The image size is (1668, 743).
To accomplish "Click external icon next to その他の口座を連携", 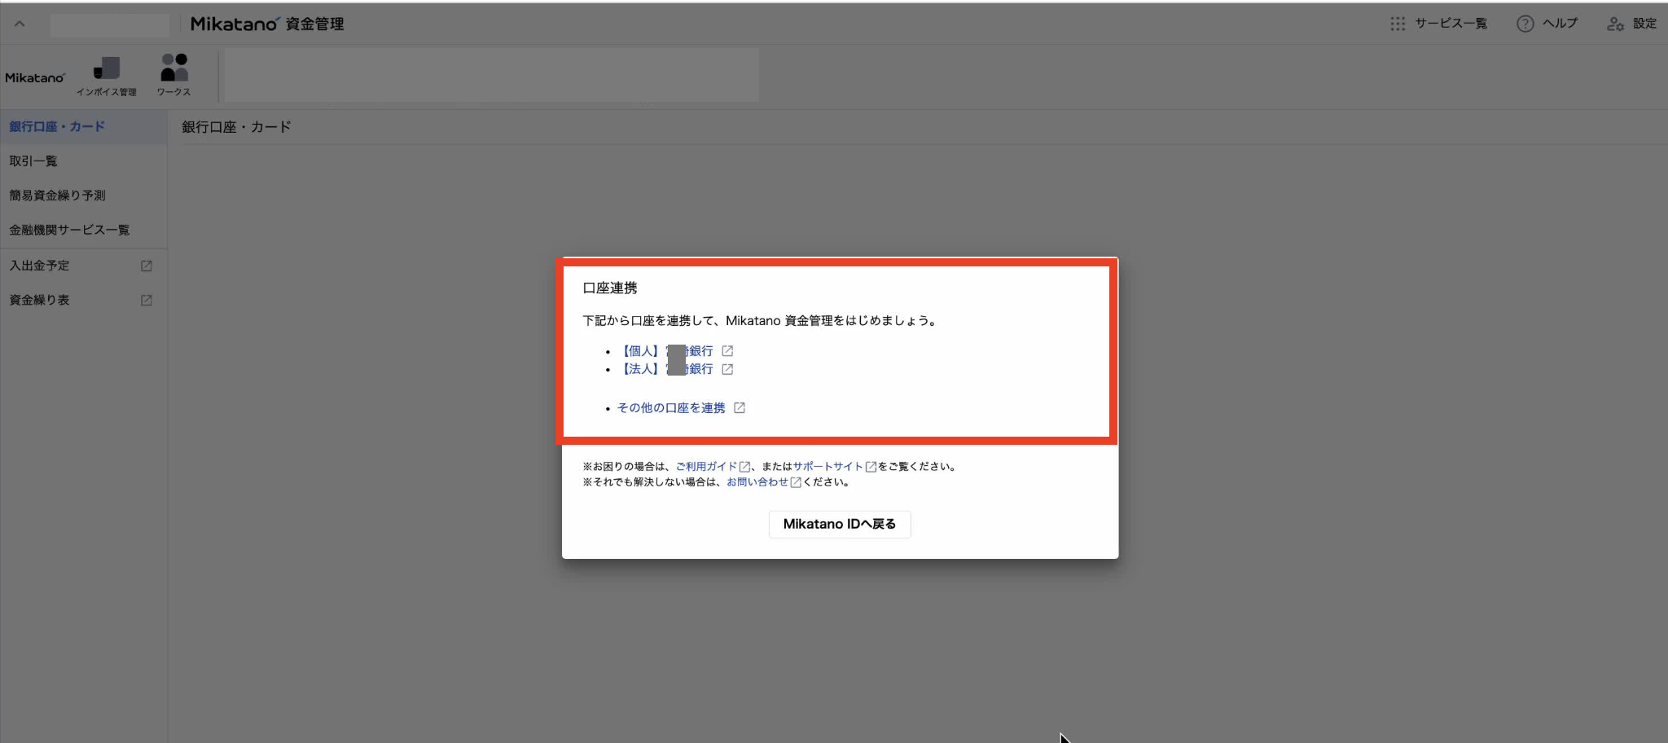I will pos(740,408).
